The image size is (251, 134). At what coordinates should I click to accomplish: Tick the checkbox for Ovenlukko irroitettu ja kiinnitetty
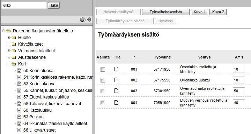103,69
